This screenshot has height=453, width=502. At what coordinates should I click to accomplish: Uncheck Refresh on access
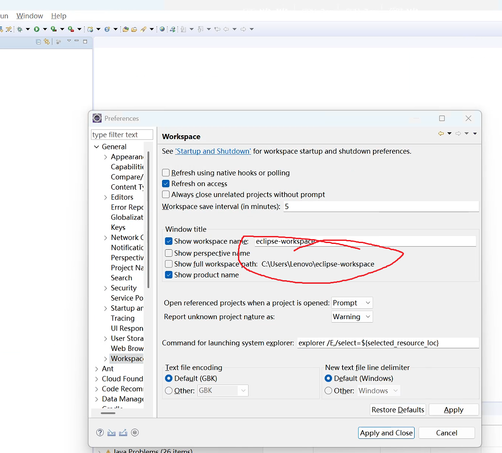click(166, 183)
